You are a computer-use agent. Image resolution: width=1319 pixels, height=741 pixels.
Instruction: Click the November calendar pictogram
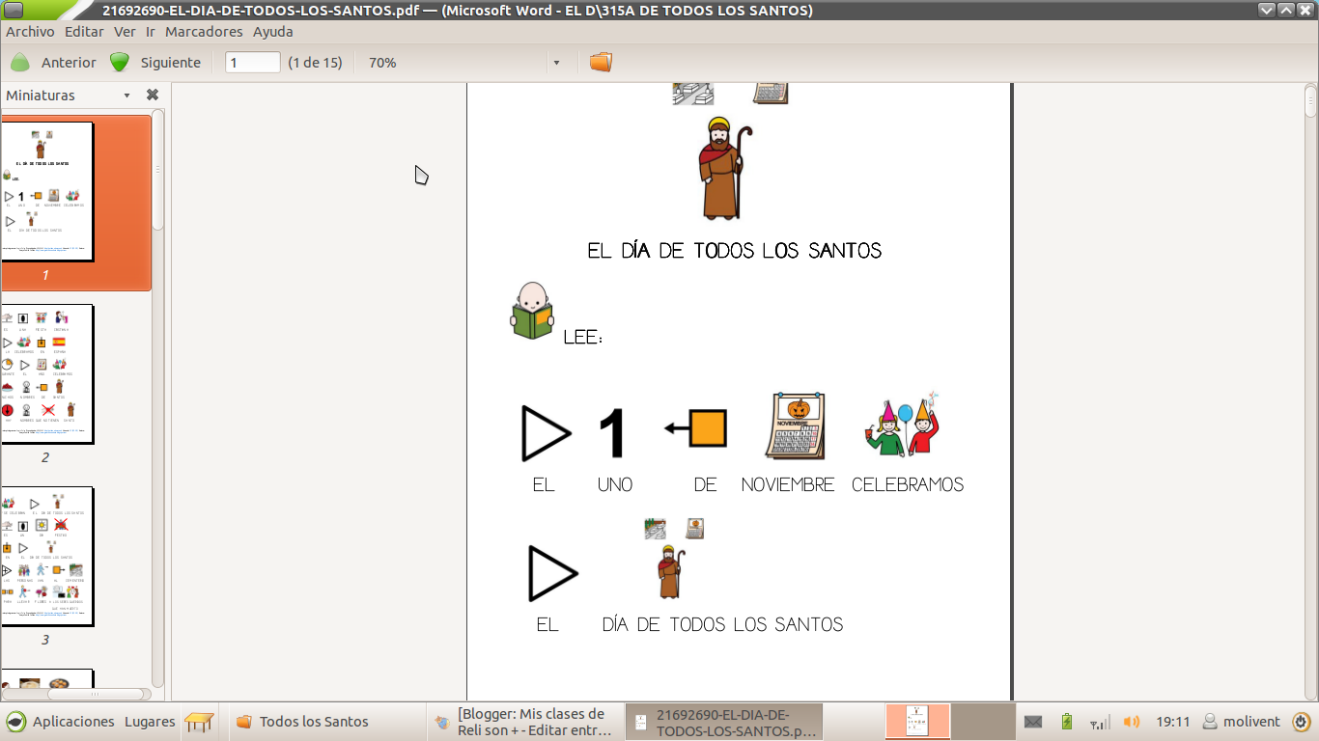(x=795, y=425)
